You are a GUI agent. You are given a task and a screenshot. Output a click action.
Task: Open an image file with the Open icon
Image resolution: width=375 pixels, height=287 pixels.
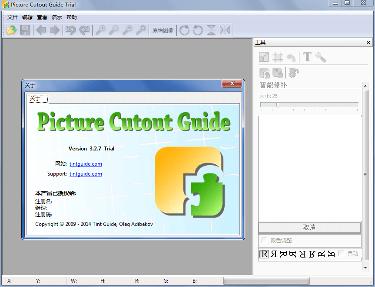(x=11, y=30)
